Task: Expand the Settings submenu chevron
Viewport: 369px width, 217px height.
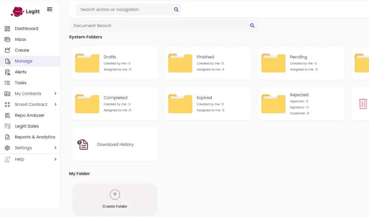Action: [x=55, y=148]
